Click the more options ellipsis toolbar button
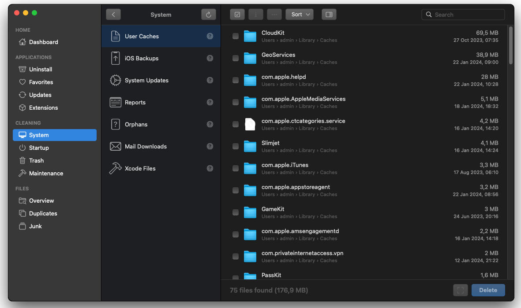The image size is (521, 308). coord(274,15)
